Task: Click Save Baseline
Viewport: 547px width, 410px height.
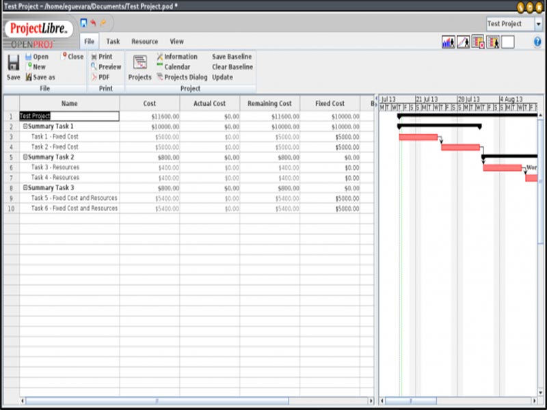Action: tap(232, 57)
